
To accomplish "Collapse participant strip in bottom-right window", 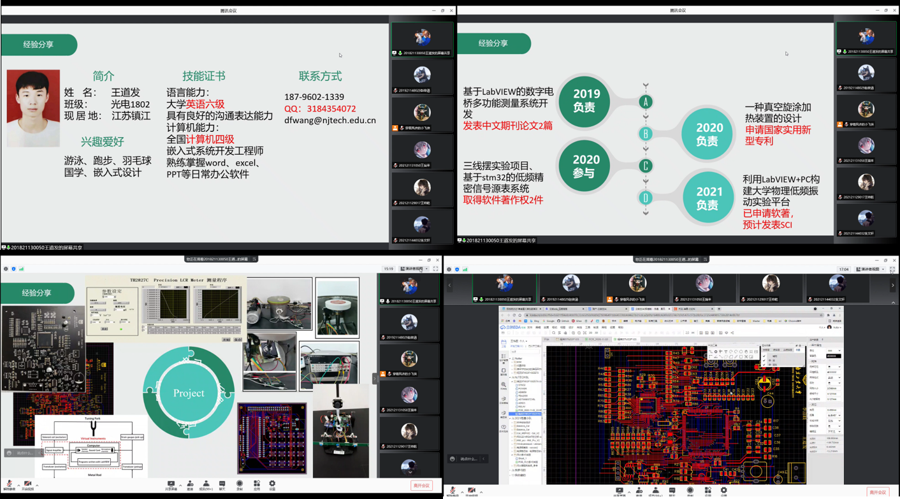I will (893, 303).
